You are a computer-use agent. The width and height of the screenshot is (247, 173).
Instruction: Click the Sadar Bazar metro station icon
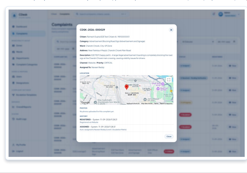[x=117, y=87]
